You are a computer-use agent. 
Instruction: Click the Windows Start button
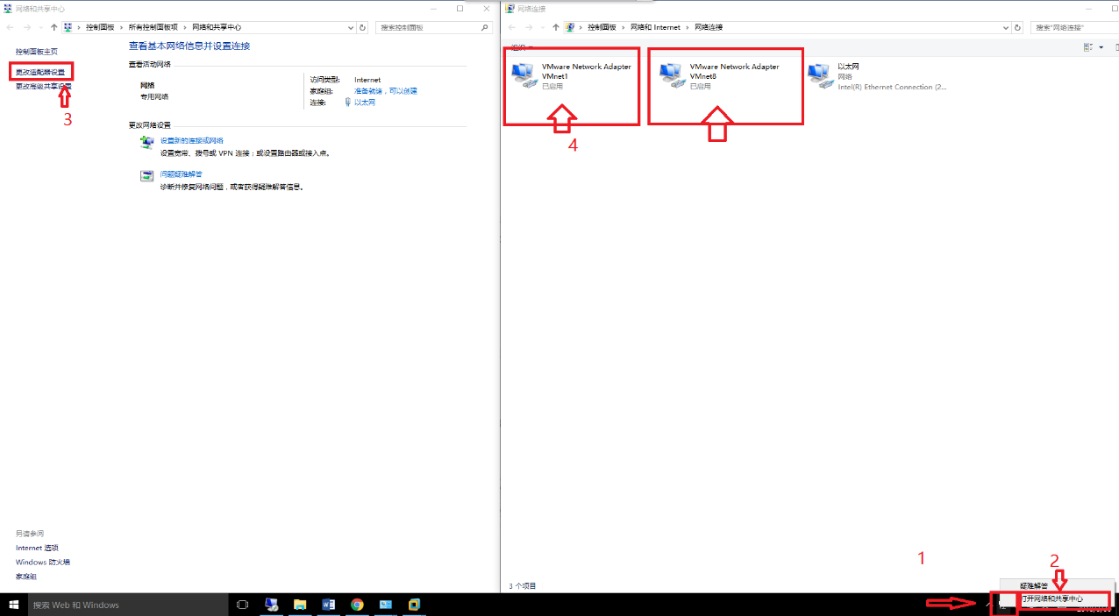(x=13, y=605)
